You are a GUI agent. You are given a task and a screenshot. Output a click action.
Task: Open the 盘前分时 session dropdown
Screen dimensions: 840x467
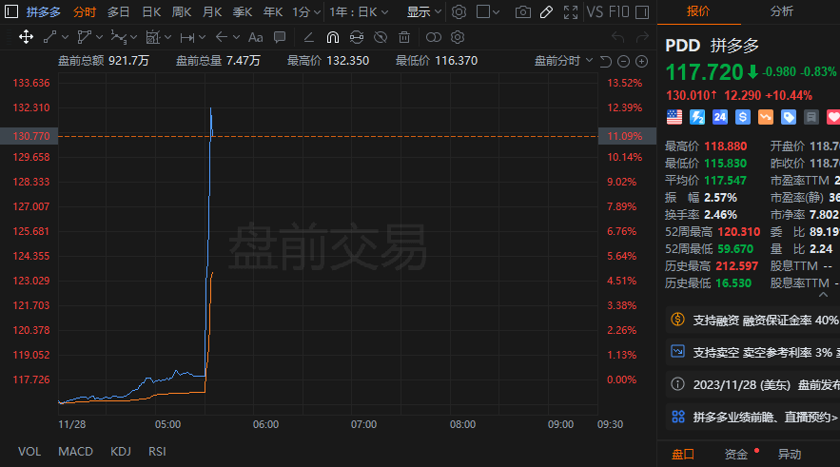(x=562, y=60)
